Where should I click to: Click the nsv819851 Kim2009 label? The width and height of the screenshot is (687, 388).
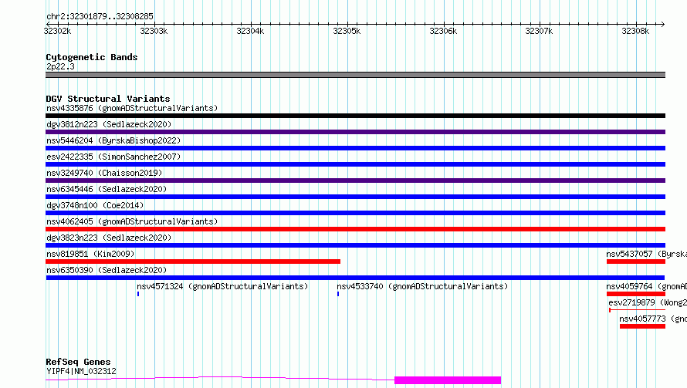[90, 254]
